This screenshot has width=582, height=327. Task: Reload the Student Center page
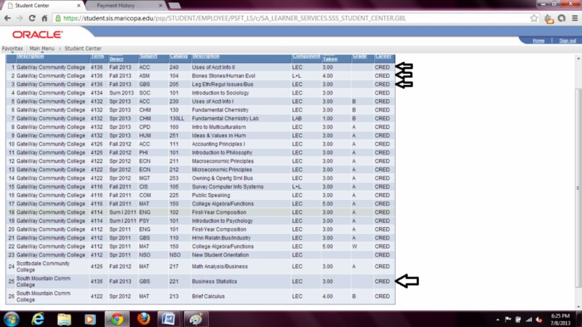(x=32, y=18)
